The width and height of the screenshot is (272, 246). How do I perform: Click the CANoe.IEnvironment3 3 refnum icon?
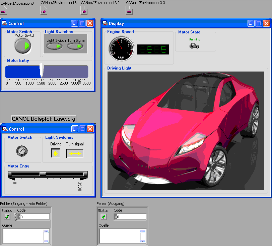129,11
